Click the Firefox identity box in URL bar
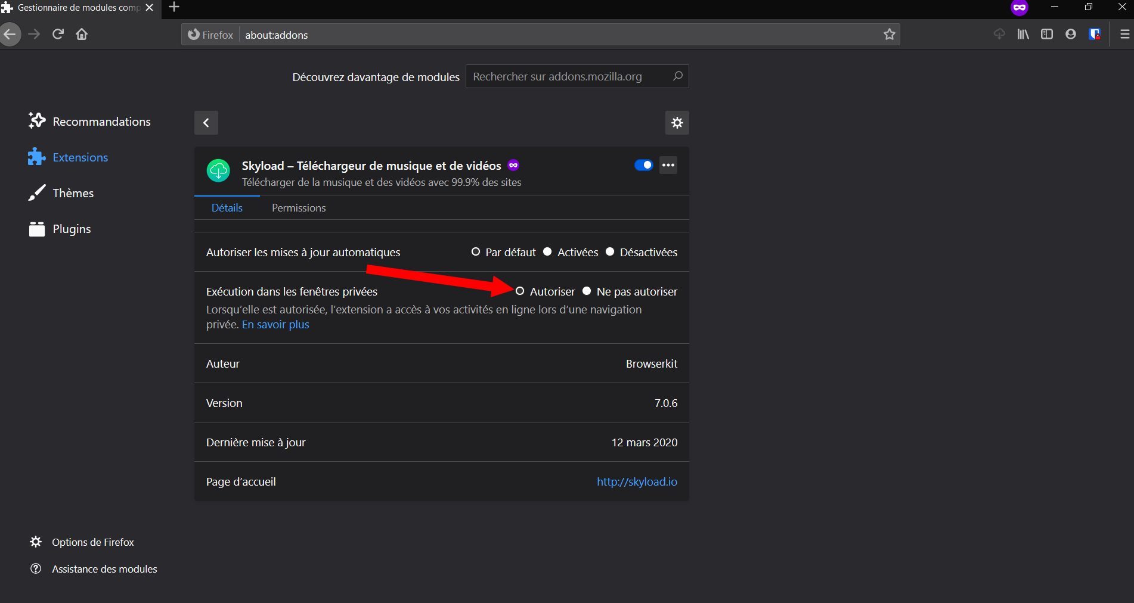 [210, 35]
